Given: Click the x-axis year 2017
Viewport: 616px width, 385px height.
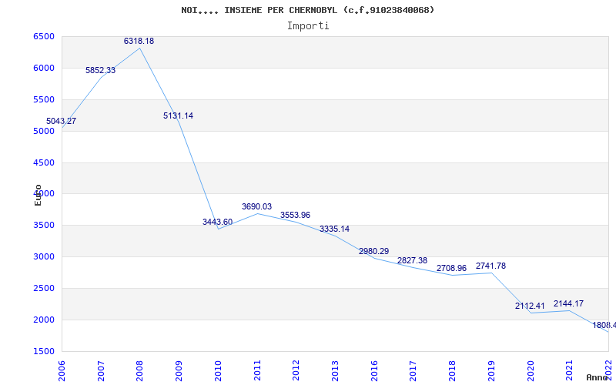Looking at the screenshot, I should [x=413, y=370].
